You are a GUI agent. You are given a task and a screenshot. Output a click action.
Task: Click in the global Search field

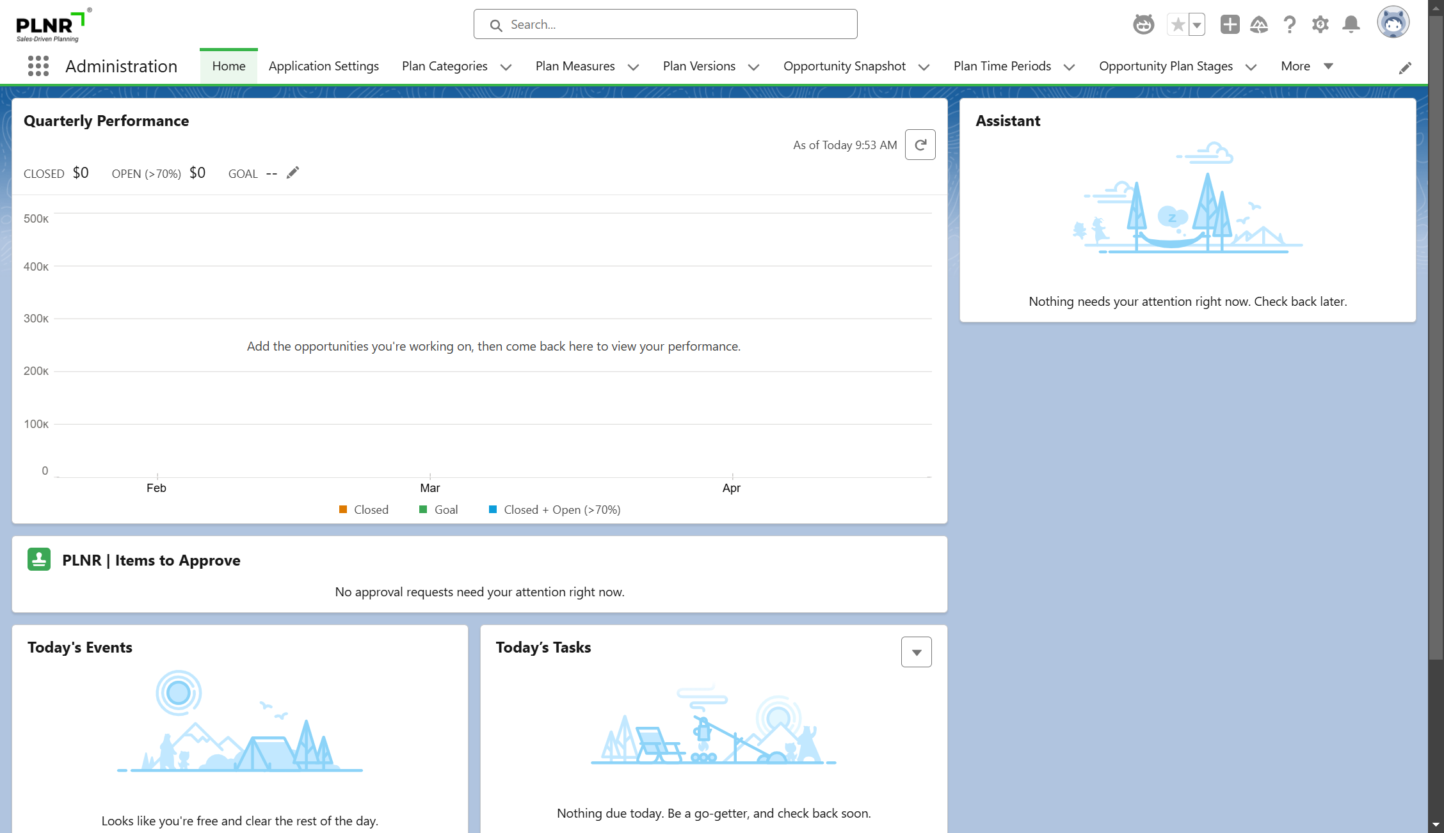pos(666,24)
